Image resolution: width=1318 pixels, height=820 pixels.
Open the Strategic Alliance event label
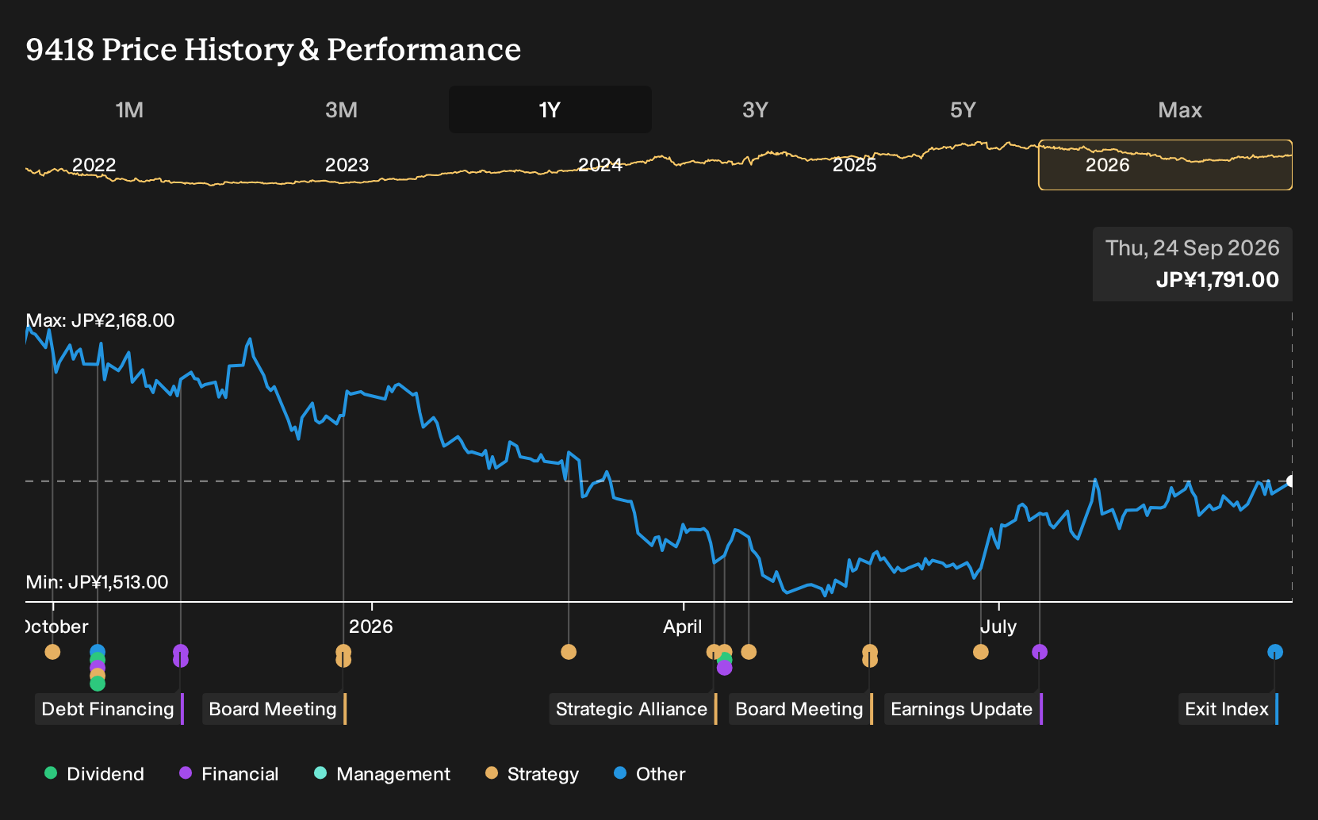[633, 709]
